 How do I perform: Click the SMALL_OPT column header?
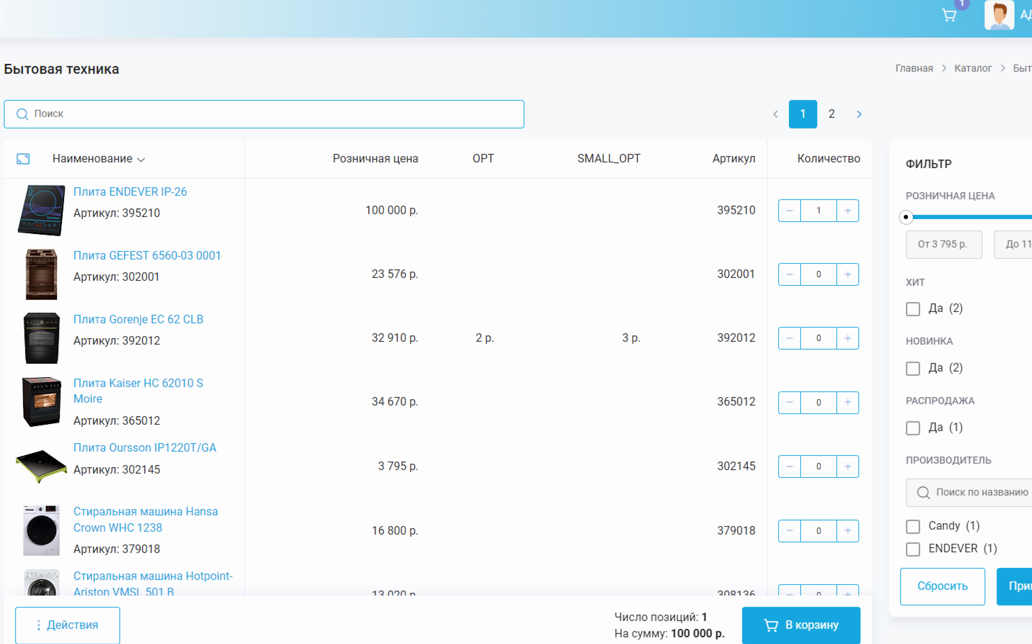(608, 158)
